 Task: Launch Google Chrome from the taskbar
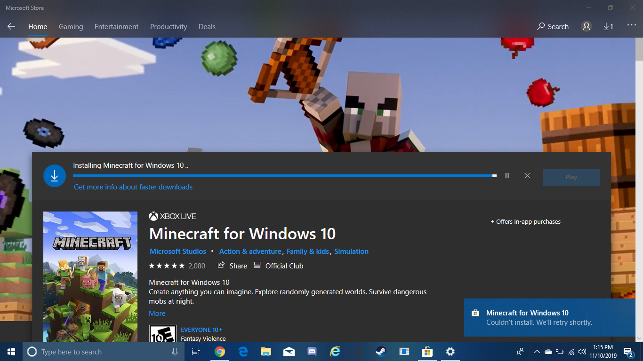tap(220, 352)
